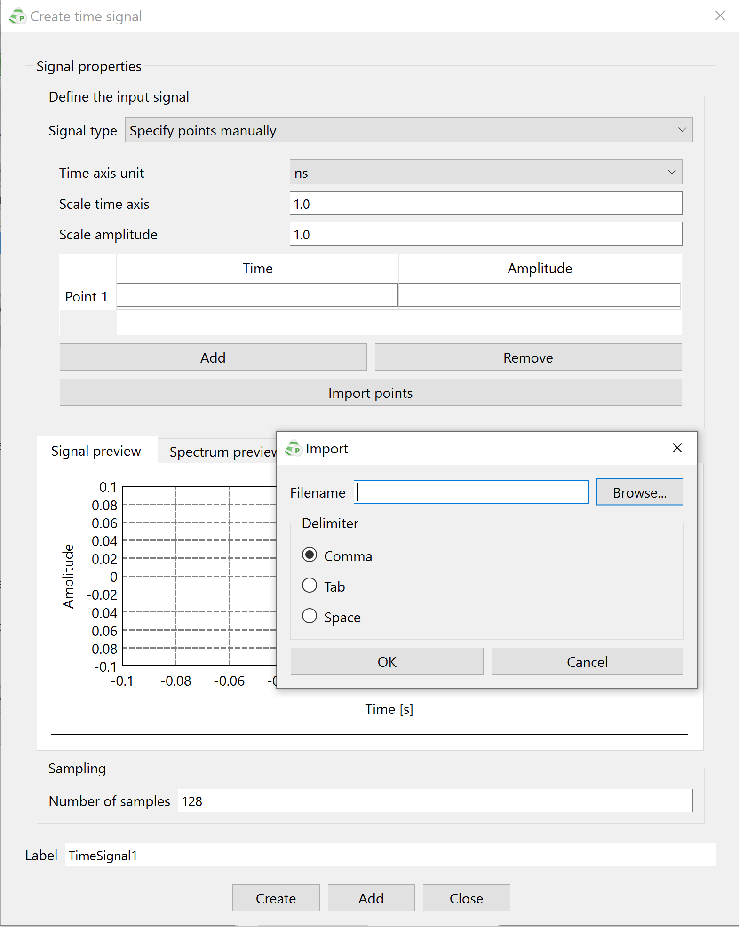Click Remove to delete a point
The width and height of the screenshot is (739, 927).
click(x=528, y=357)
